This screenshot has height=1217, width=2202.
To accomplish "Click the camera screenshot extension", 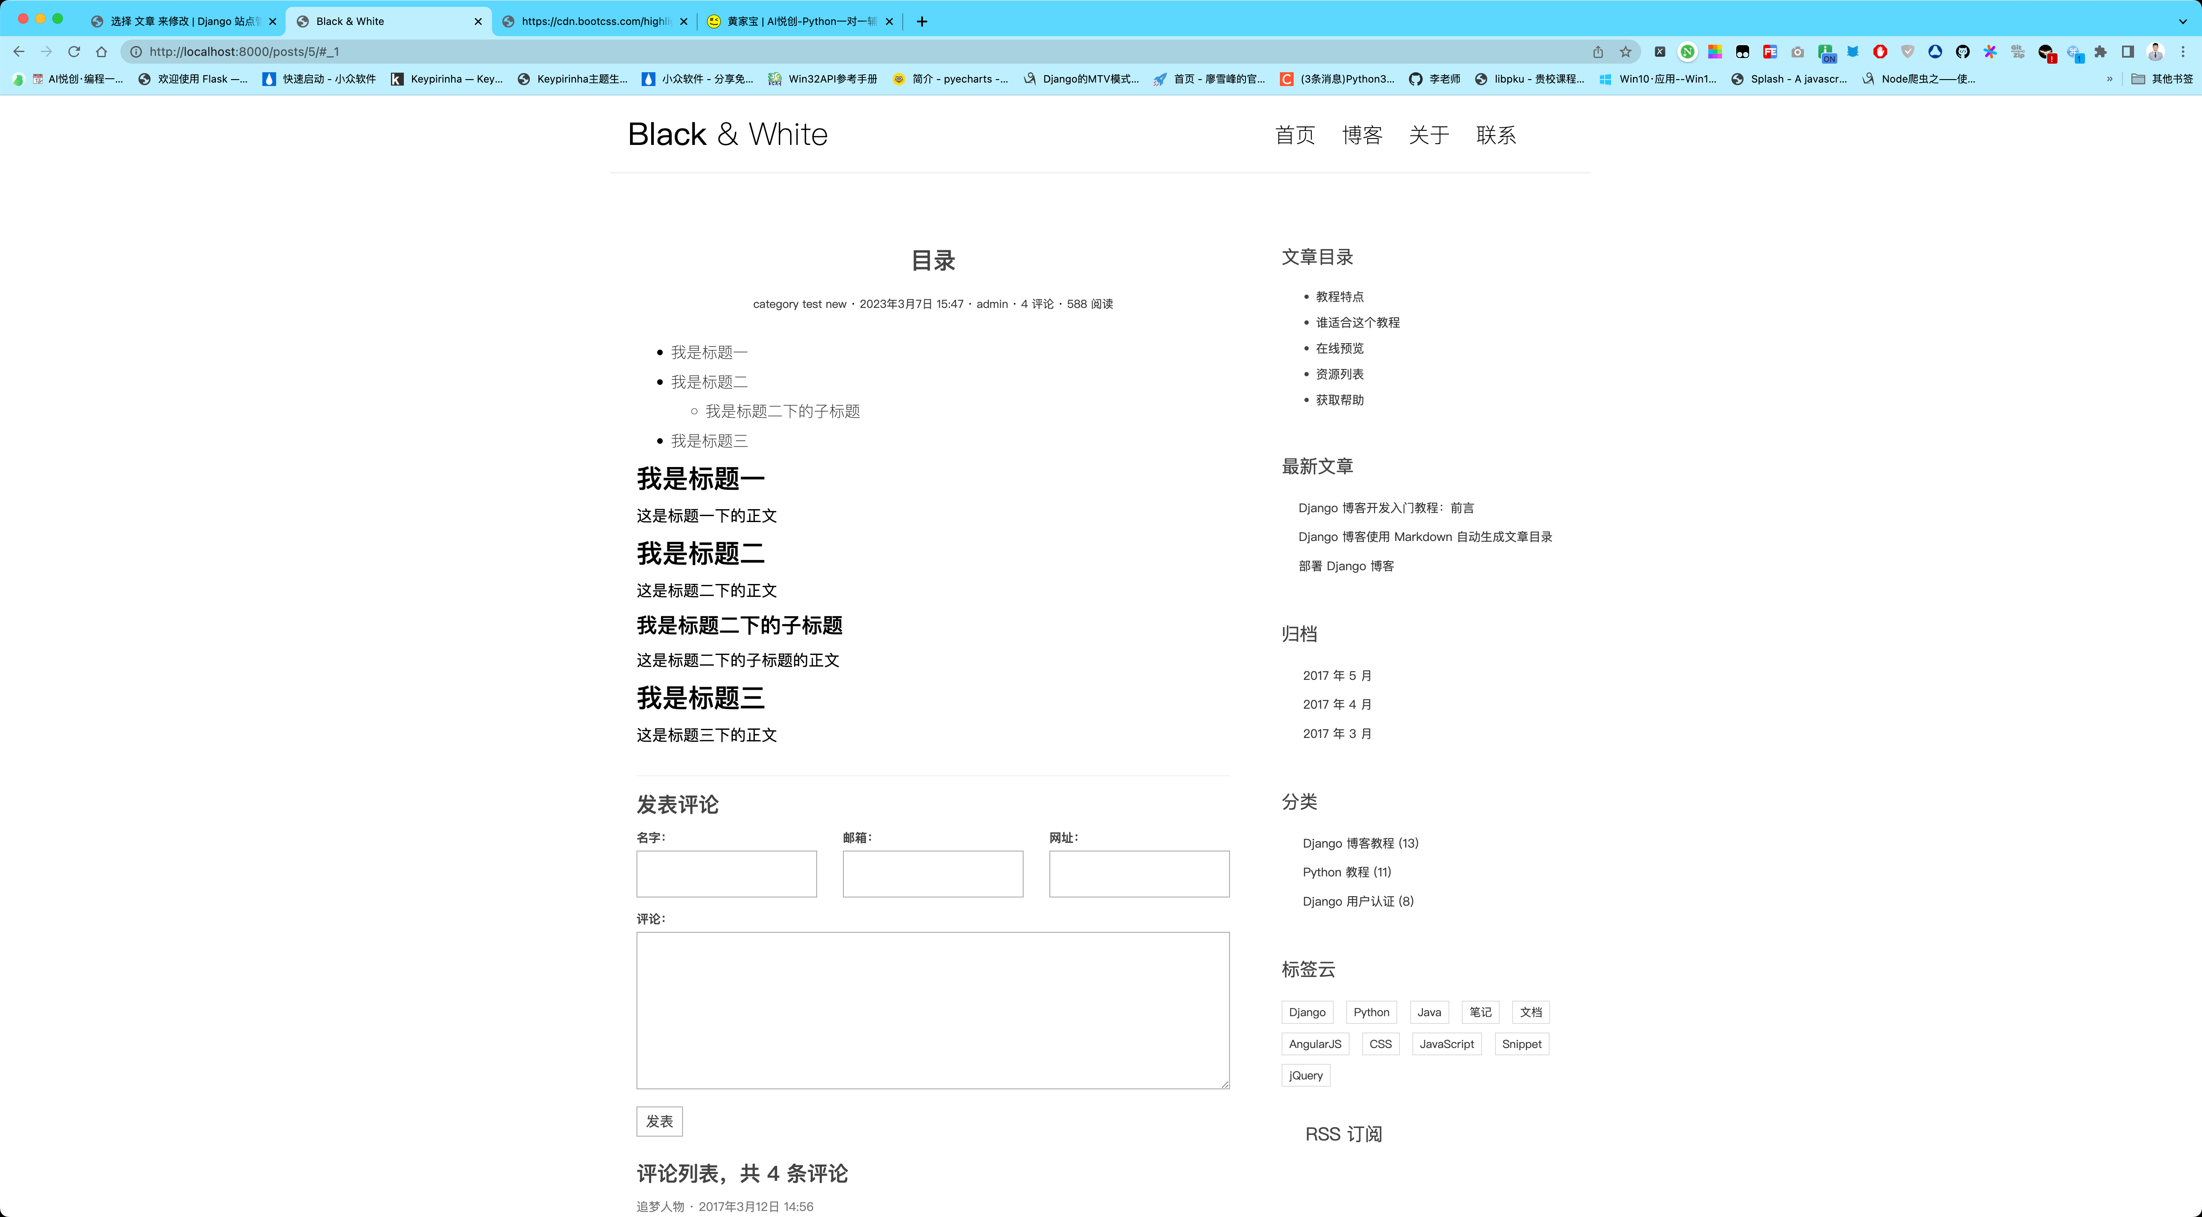I will pyautogui.click(x=1798, y=51).
